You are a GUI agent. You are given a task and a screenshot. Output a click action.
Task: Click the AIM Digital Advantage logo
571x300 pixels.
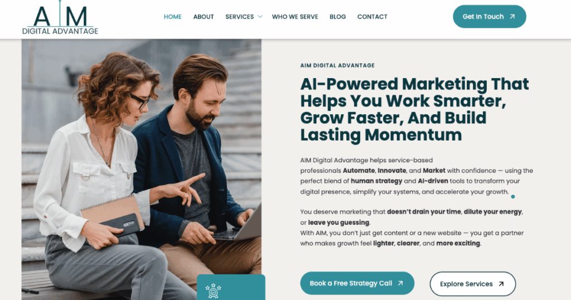pyautogui.click(x=60, y=18)
